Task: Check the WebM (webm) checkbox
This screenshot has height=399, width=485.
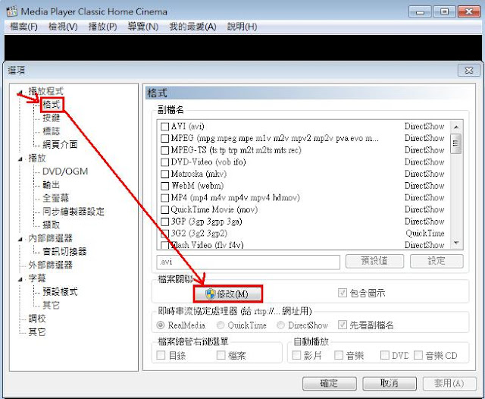Action: click(165, 186)
